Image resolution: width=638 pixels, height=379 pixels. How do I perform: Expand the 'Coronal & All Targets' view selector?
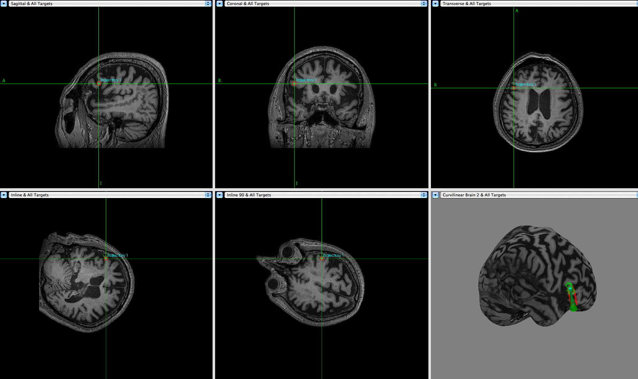(325, 3)
